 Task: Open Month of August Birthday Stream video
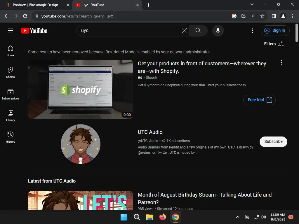click(205, 198)
